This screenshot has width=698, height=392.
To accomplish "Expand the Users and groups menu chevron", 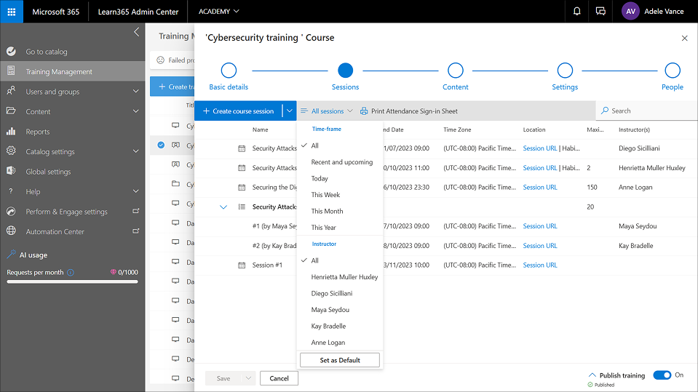I will coord(136,91).
